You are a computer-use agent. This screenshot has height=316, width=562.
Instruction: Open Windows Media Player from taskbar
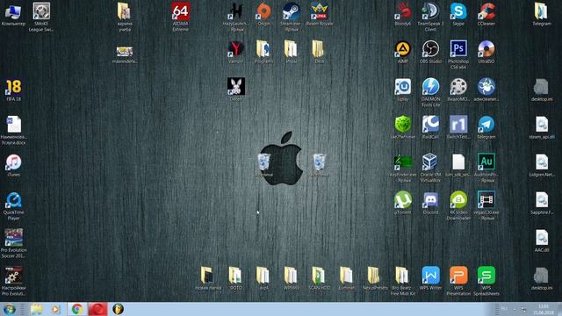(x=54, y=309)
